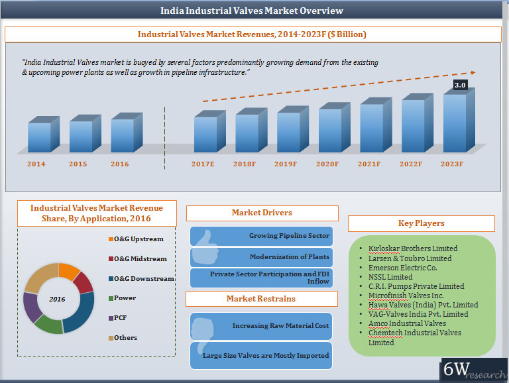
Task: Select the O&G Midstream red legend swatch
Action: point(111,258)
